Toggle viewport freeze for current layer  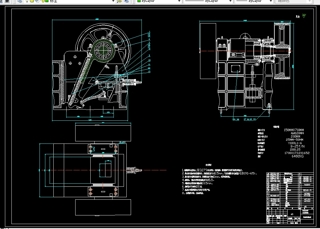tap(37, 1)
